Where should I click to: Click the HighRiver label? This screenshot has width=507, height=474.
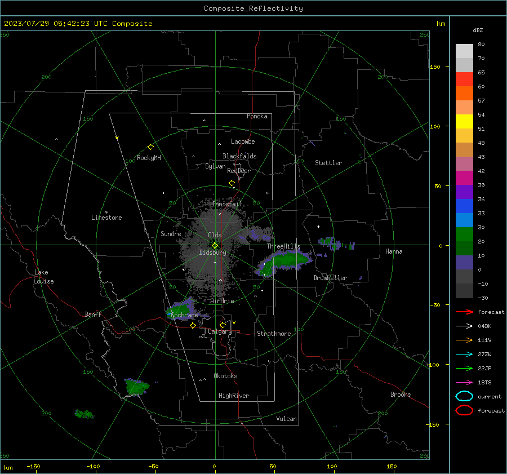click(x=234, y=396)
